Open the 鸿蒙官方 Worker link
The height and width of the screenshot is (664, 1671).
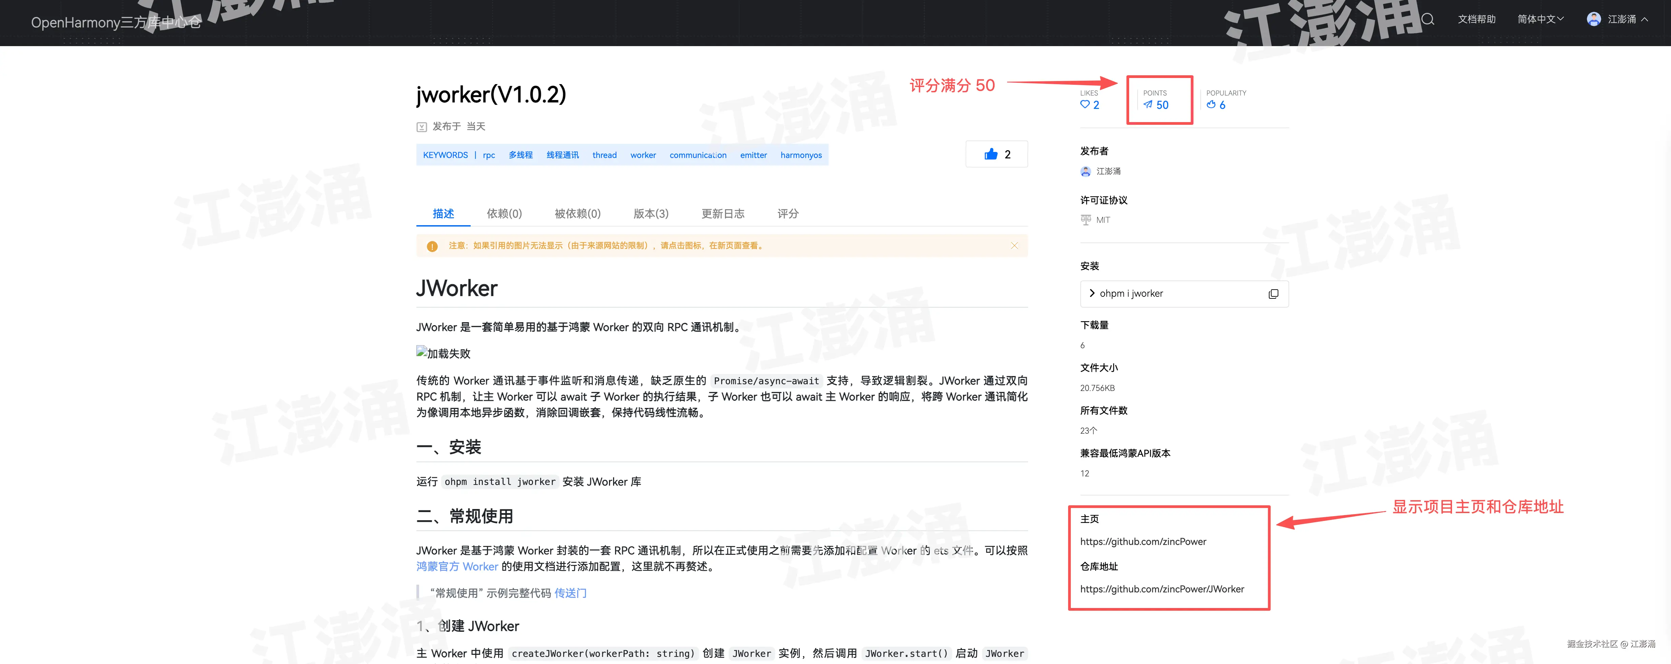[x=457, y=566]
